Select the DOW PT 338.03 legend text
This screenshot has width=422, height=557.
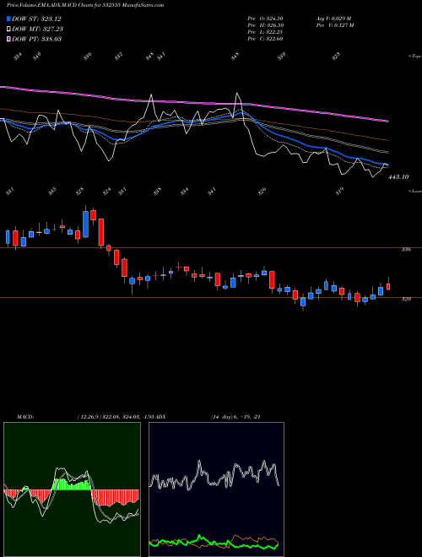click(x=36, y=39)
